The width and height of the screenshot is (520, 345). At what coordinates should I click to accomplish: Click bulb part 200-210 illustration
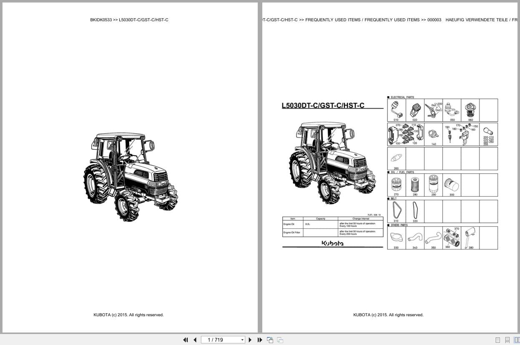tap(488, 131)
